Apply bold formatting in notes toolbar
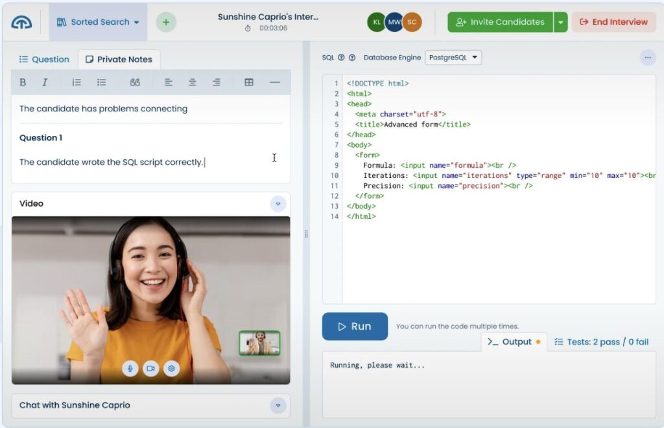 click(x=23, y=82)
